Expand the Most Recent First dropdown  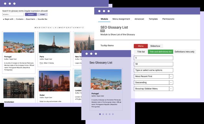click(x=153, y=76)
